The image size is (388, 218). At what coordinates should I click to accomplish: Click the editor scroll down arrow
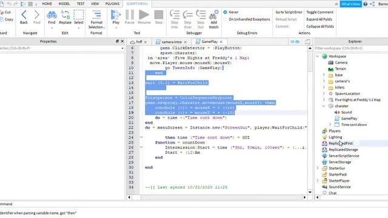tap(310, 192)
